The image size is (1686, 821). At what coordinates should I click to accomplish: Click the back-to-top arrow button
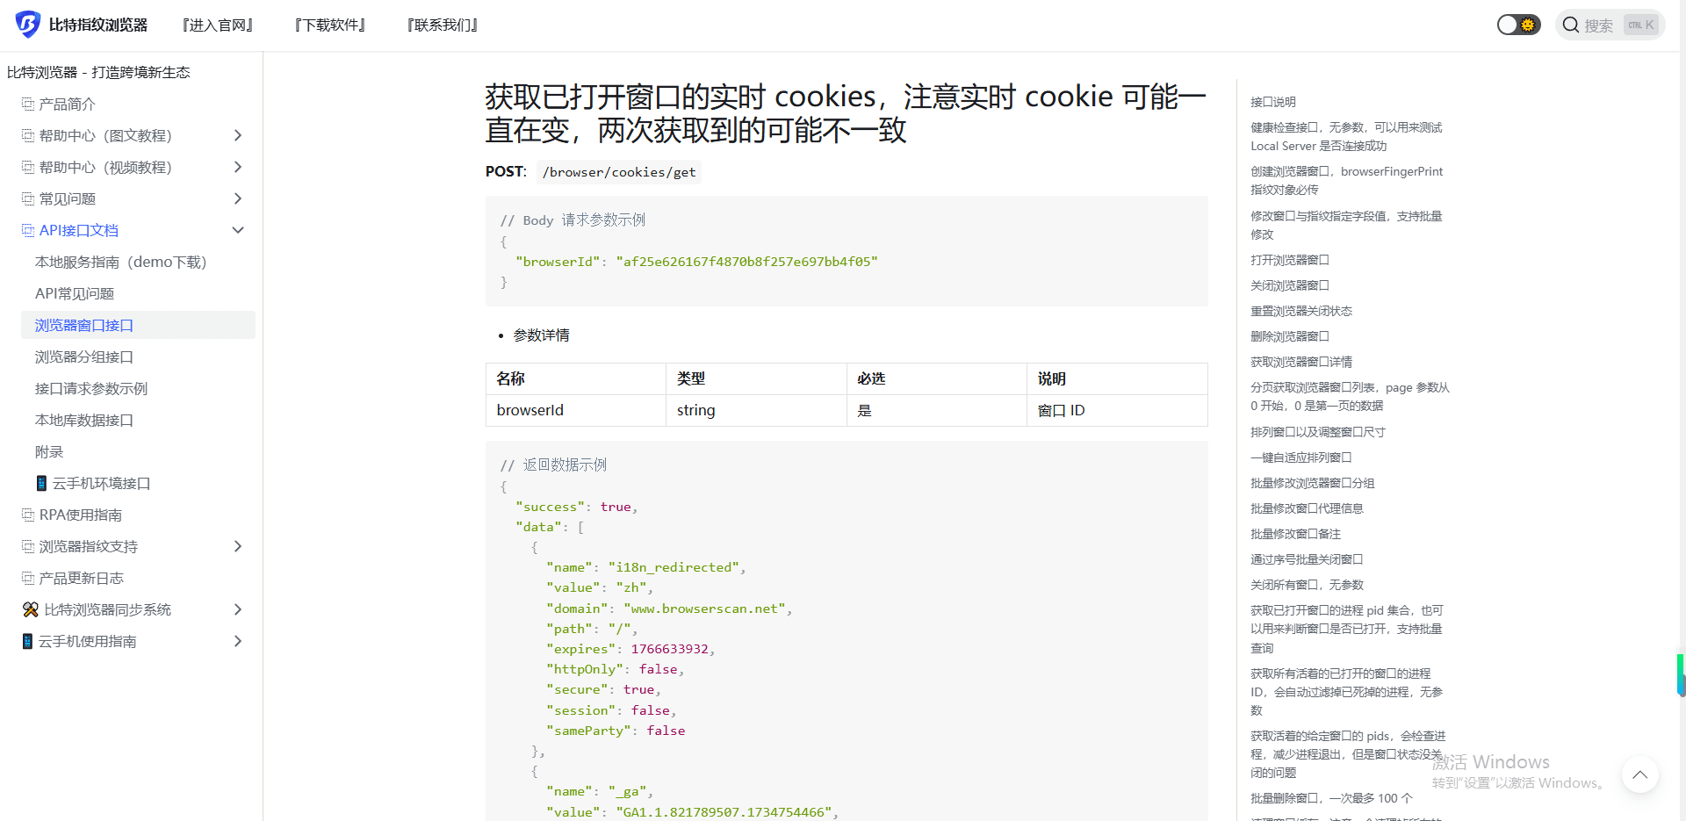1639,774
